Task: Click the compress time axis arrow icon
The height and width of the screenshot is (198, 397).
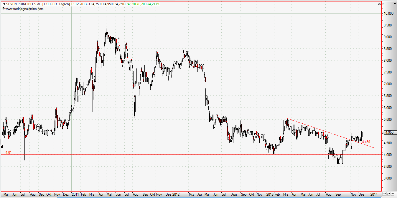Action: [x=383, y=194]
